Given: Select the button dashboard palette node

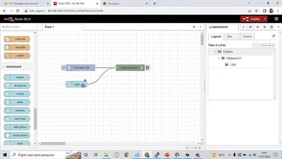Looking at the screenshot, I should click(17, 77).
